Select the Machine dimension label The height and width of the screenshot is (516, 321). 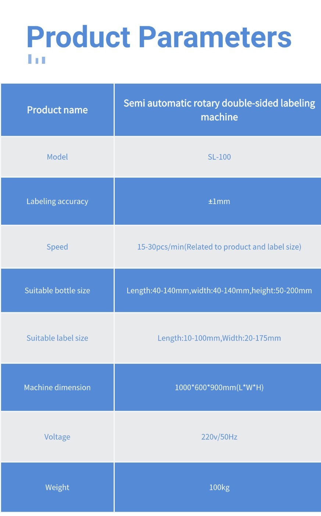coord(57,387)
